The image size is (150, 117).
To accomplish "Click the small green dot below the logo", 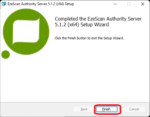I will (x=5, y=54).
